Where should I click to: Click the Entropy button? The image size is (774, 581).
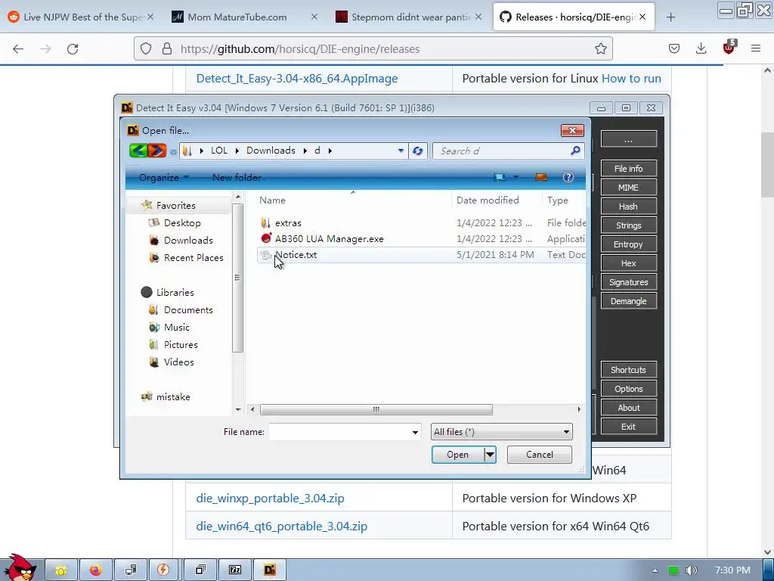tap(628, 244)
